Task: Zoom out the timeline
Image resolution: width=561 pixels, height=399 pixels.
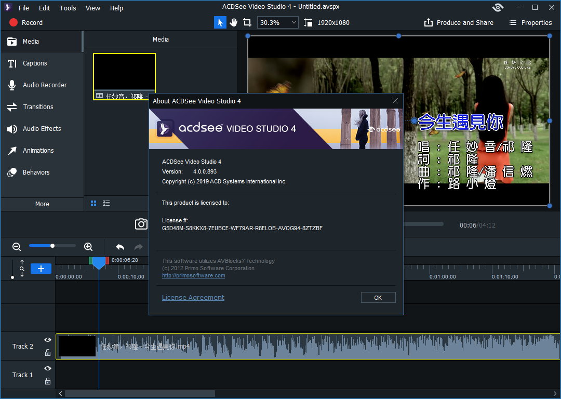Action: tap(17, 247)
